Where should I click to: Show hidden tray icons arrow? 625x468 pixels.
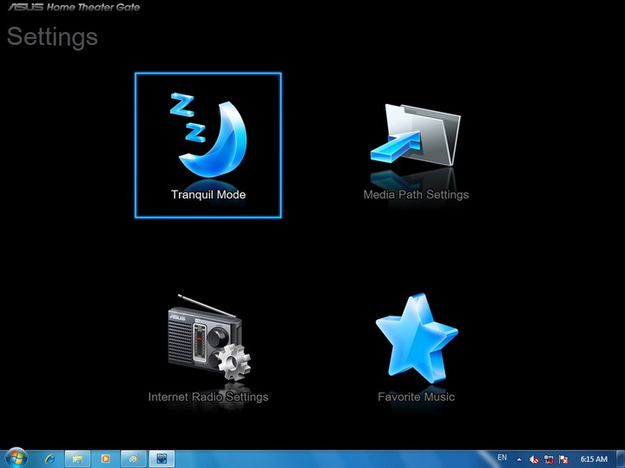[x=519, y=459]
